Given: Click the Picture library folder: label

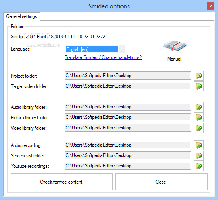Looking at the screenshot, I should 30,118.
